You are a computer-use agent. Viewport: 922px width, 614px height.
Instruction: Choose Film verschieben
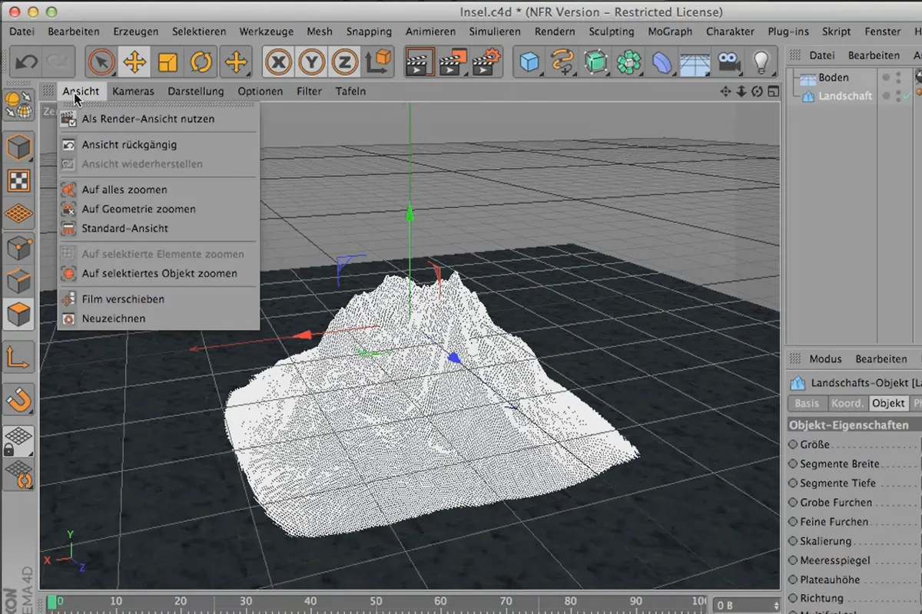(x=158, y=299)
